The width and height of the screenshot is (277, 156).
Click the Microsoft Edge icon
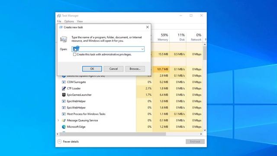pos(64,127)
